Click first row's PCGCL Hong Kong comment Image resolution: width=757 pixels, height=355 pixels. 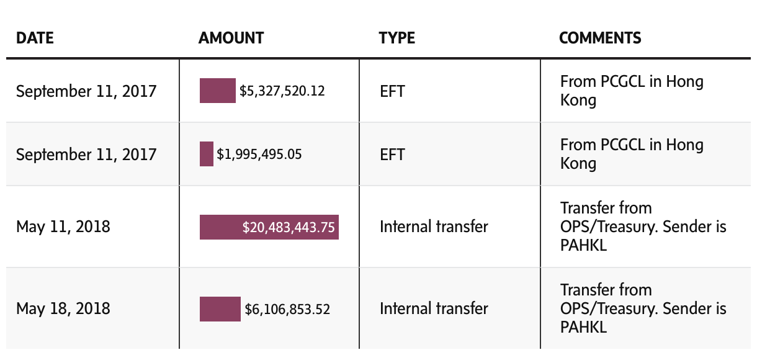[631, 91]
